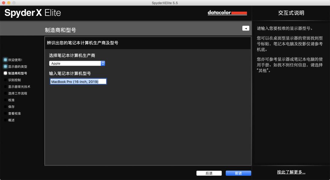
Task: Click the 欢迎使用! step indicator icon
Action: pos(5,60)
